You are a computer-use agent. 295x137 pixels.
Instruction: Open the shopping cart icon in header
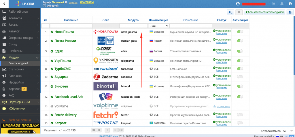(x=274, y=4)
